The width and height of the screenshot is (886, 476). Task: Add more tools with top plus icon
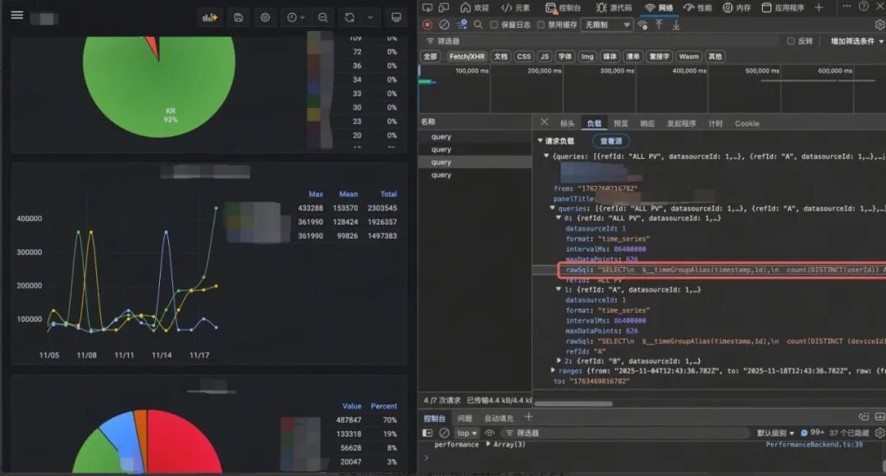coord(819,7)
